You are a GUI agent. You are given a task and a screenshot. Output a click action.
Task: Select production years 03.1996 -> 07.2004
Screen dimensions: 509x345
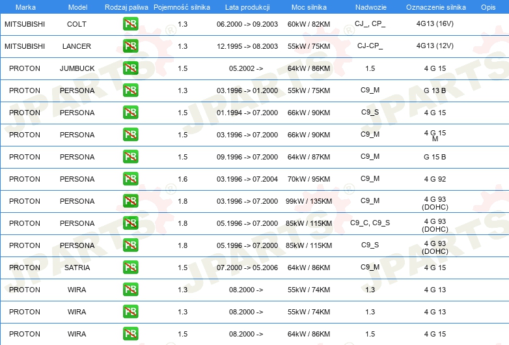pyautogui.click(x=247, y=179)
